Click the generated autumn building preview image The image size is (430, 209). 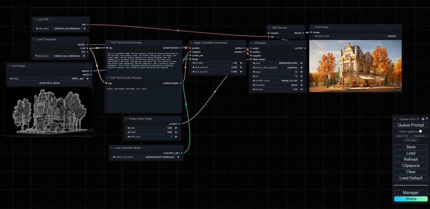355,66
